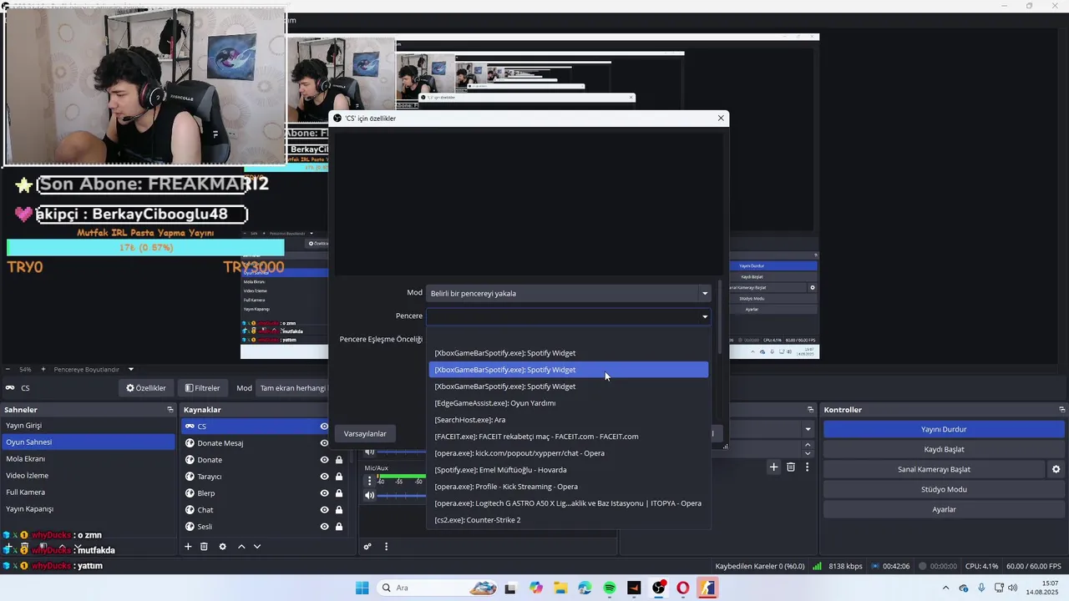Hide the Blerp source

(x=324, y=493)
